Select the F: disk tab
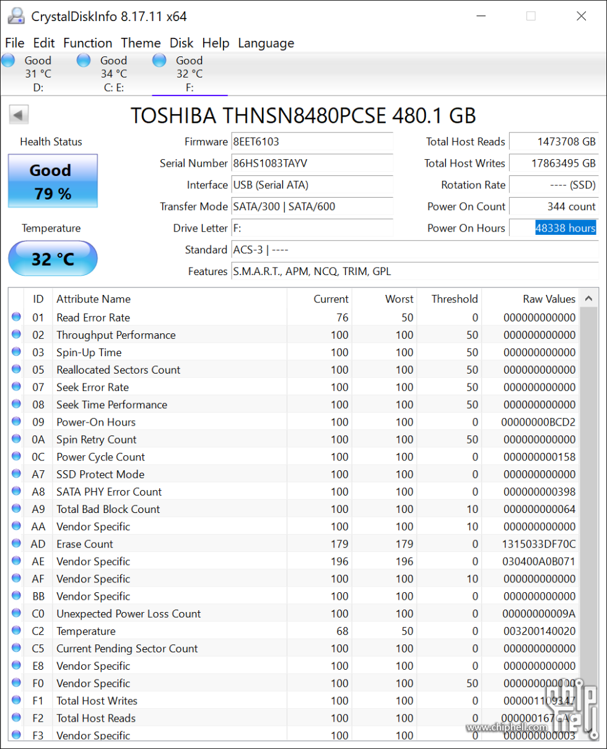This screenshot has height=749, width=607. 190,74
